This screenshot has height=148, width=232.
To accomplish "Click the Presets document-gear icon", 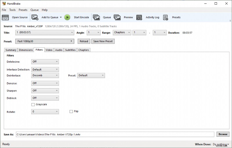I will pos(166,17).
